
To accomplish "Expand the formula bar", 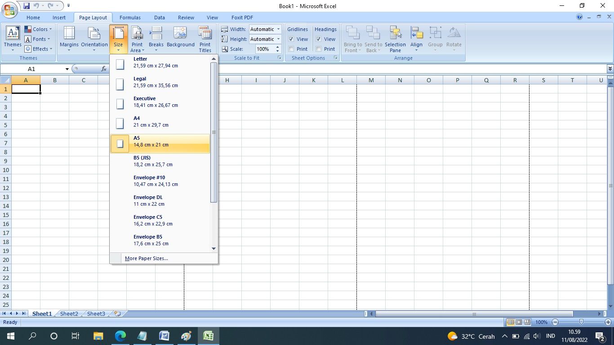I will tap(610, 69).
